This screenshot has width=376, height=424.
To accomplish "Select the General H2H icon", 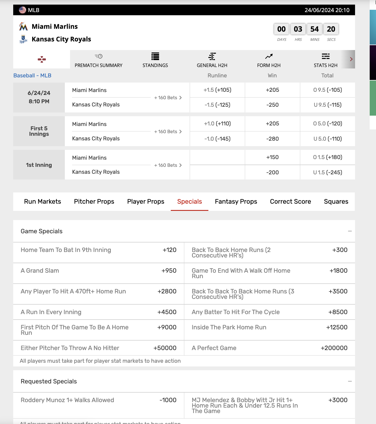I will [212, 56].
